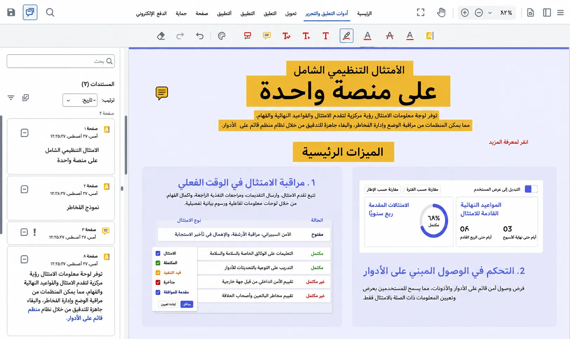Select the plain text T tool
This screenshot has height=339, width=570.
(326, 36)
